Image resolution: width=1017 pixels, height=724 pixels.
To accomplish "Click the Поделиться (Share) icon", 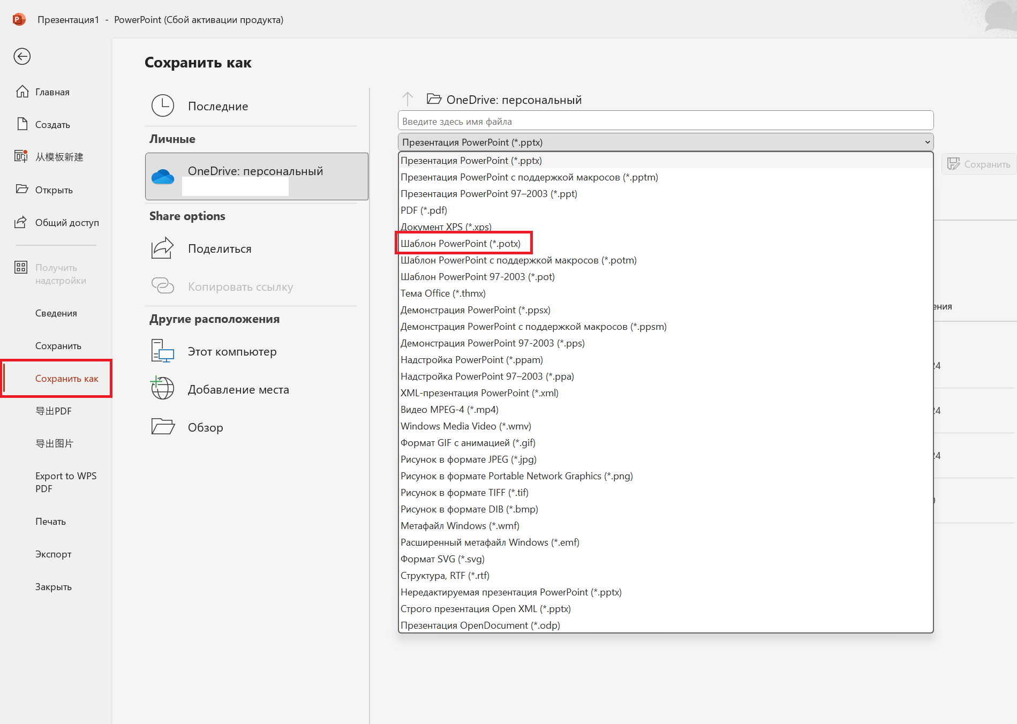I will point(163,248).
